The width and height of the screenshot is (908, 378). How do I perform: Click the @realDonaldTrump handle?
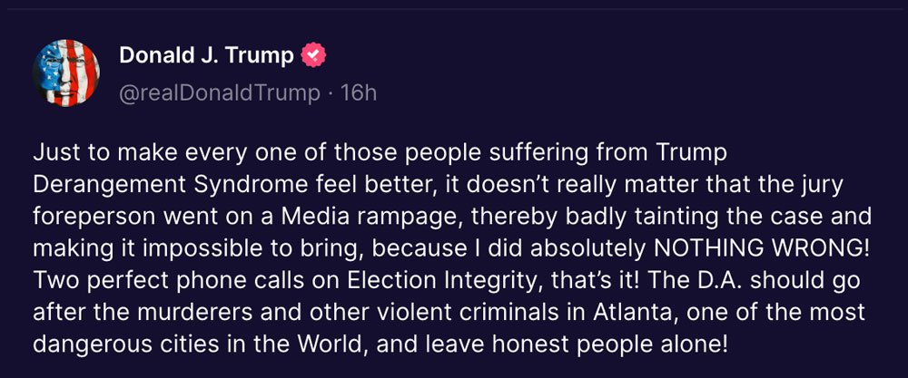coord(220,93)
